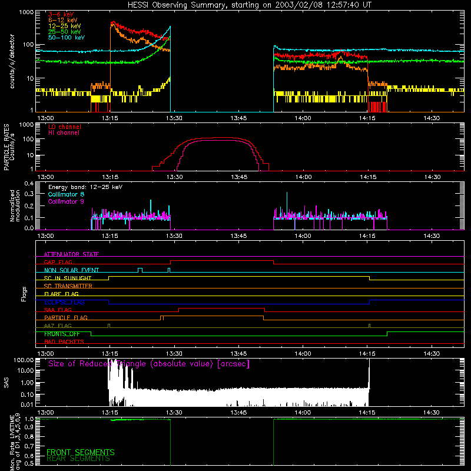Viewport: 471px width, 471px height.
Task: Click the Normalized modulation axis label
Action: [15, 205]
